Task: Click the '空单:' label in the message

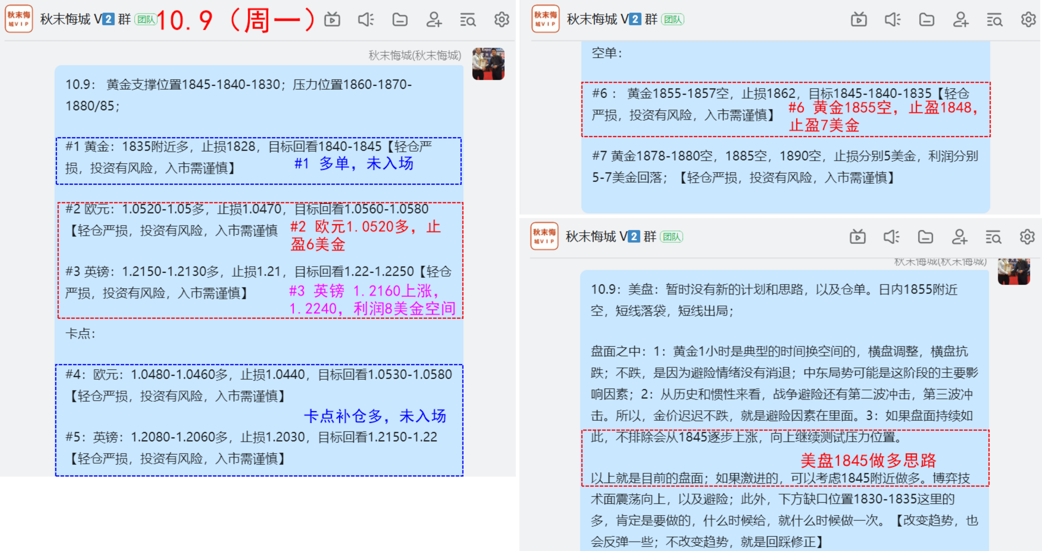Action: [x=607, y=53]
